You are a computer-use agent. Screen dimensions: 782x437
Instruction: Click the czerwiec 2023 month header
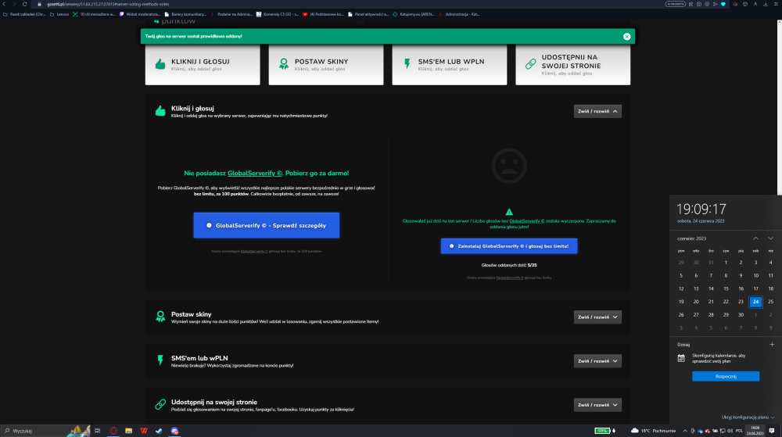tap(692, 238)
